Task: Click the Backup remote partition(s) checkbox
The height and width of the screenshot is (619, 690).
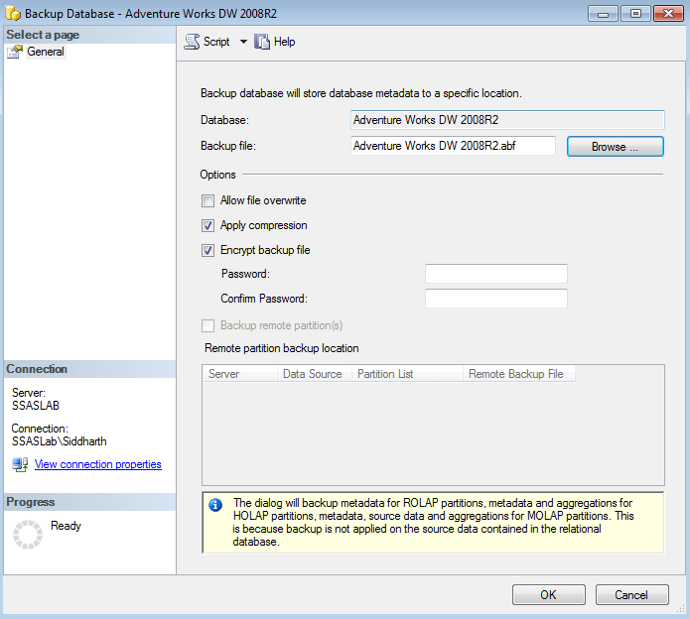Action: click(x=207, y=325)
